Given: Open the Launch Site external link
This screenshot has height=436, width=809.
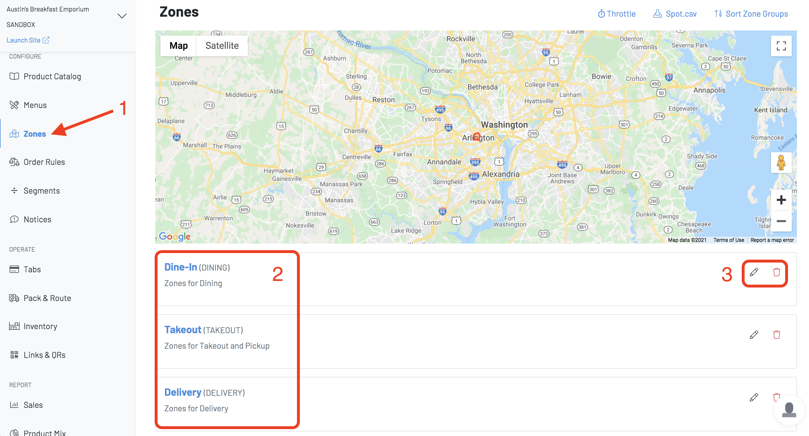Looking at the screenshot, I should tap(28, 40).
